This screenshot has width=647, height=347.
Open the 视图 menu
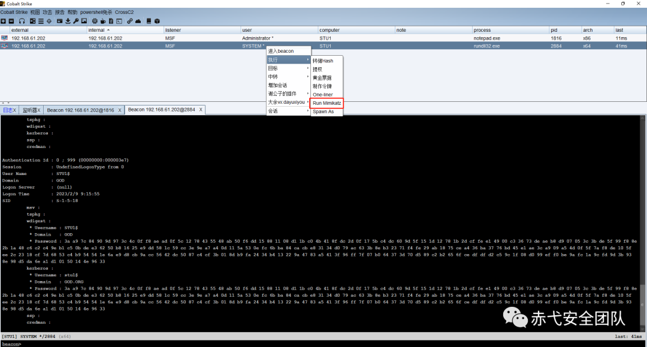pos(35,13)
